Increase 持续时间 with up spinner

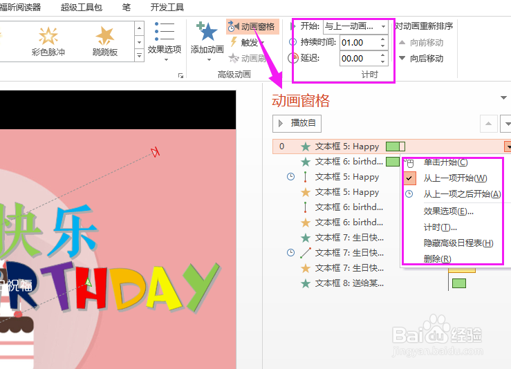[382, 39]
